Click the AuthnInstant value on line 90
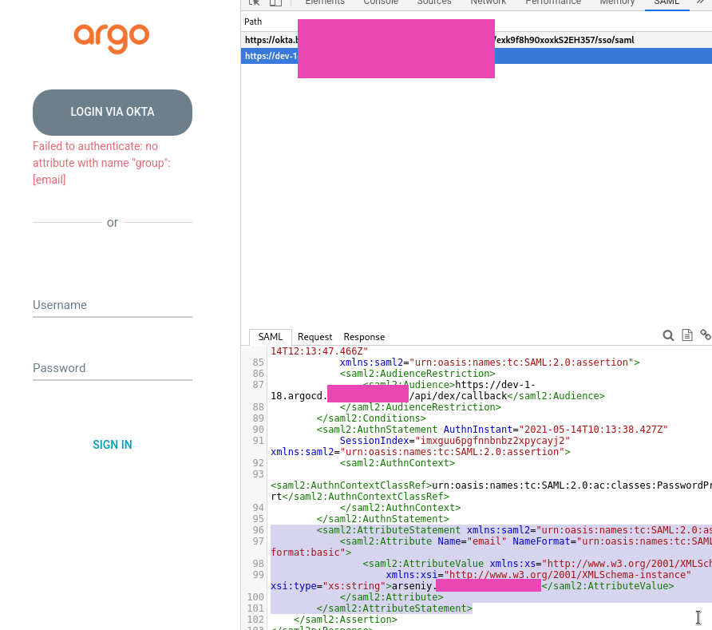 point(594,430)
